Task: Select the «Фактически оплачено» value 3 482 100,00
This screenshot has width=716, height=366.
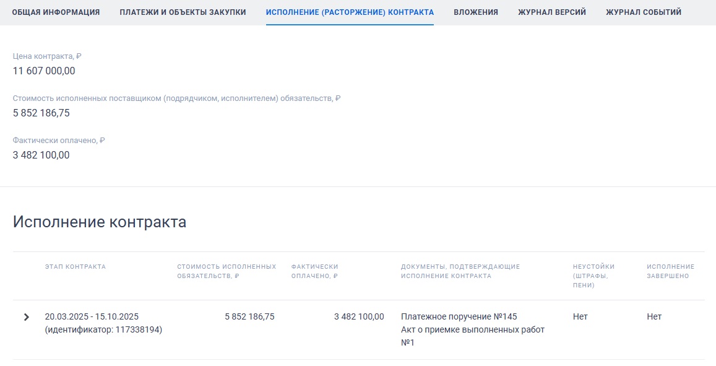Action: pyautogui.click(x=42, y=155)
